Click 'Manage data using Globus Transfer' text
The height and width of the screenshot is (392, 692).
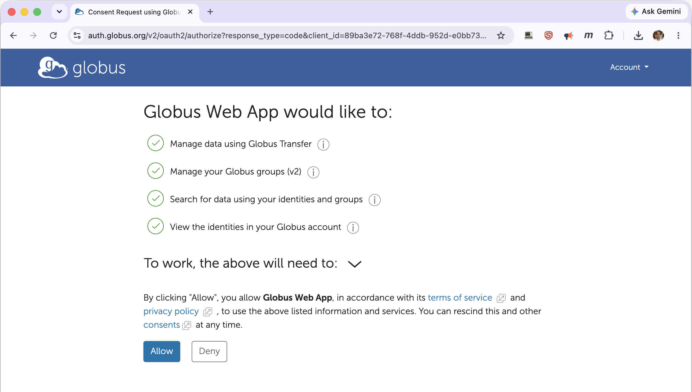(241, 144)
